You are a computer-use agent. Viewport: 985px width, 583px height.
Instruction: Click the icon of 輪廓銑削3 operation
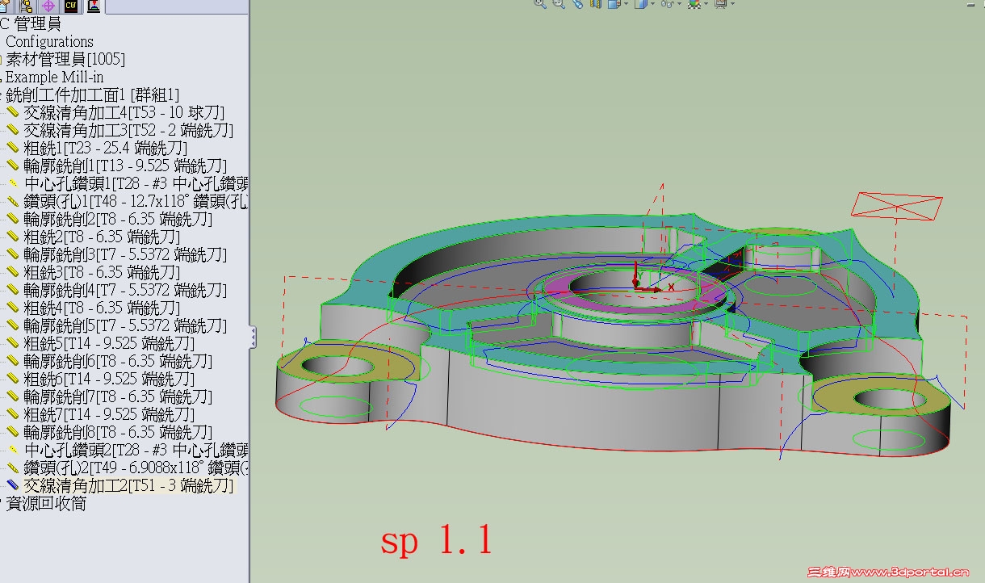(x=13, y=254)
